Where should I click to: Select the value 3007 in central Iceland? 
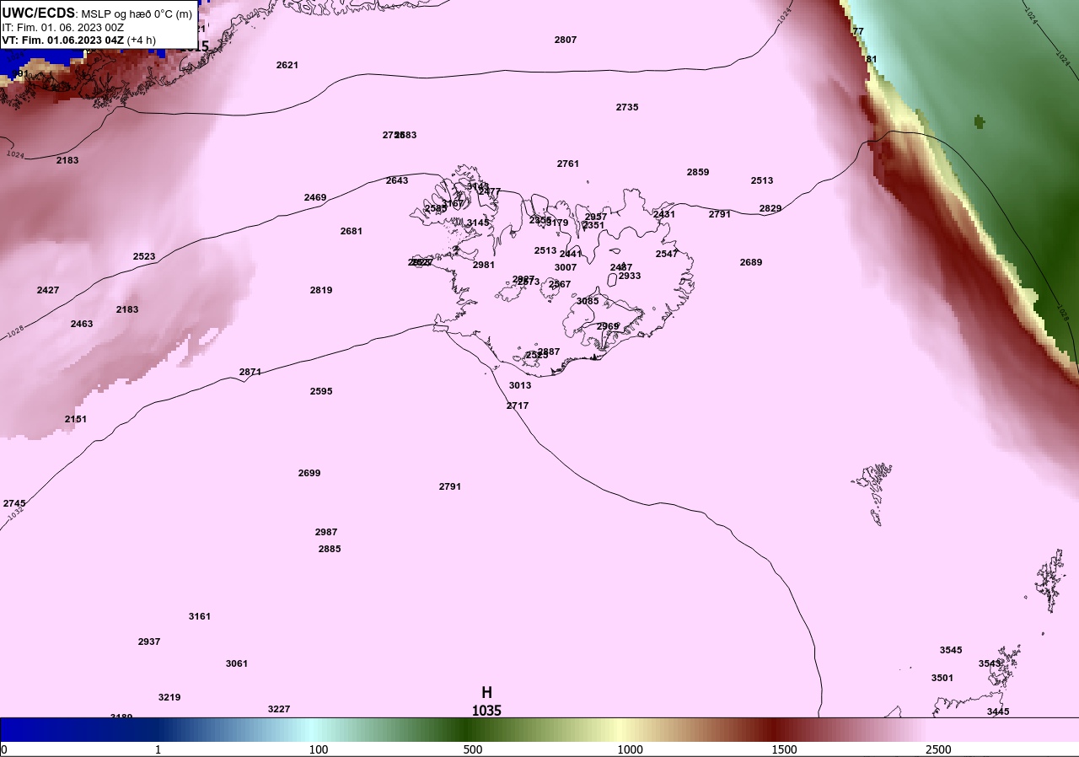click(566, 267)
